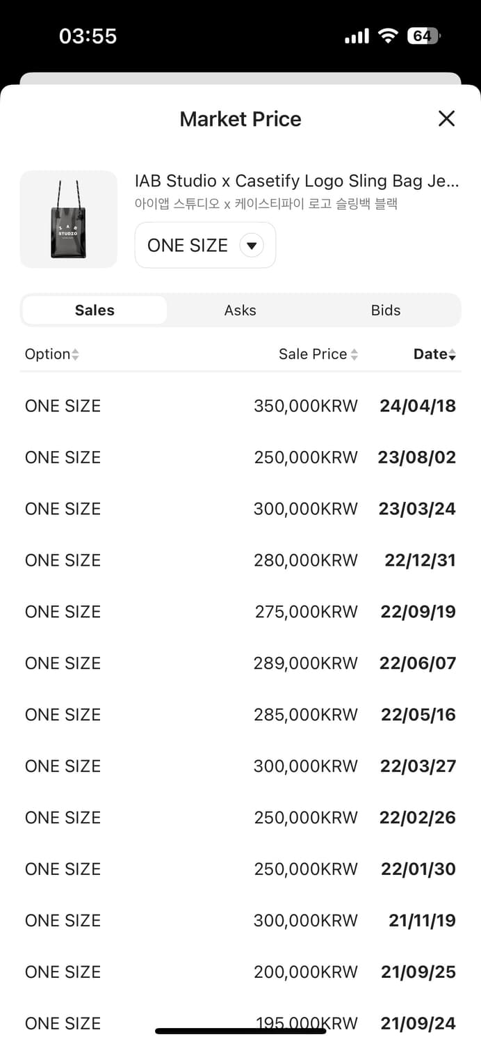The image size is (481, 1044).
Task: Sort by Option column arrows
Action: (75, 354)
